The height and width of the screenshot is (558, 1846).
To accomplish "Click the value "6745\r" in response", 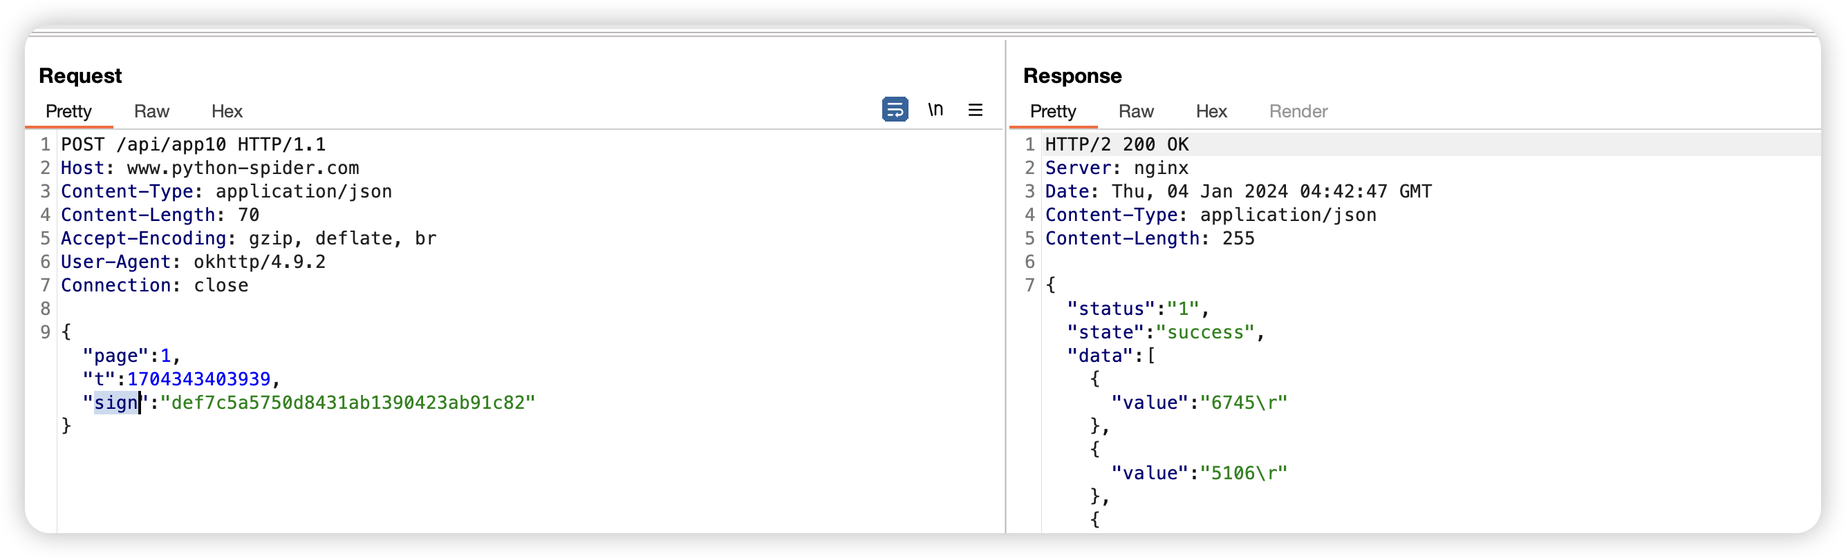I will click(1243, 403).
